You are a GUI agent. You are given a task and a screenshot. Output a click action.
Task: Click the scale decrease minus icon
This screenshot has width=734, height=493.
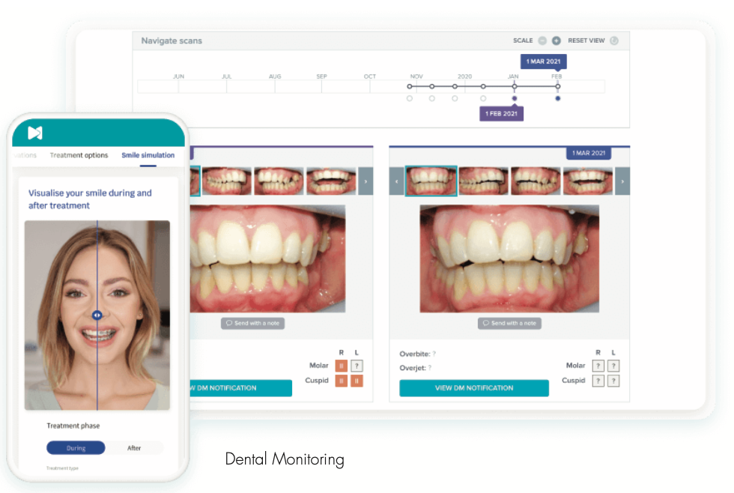tap(542, 40)
